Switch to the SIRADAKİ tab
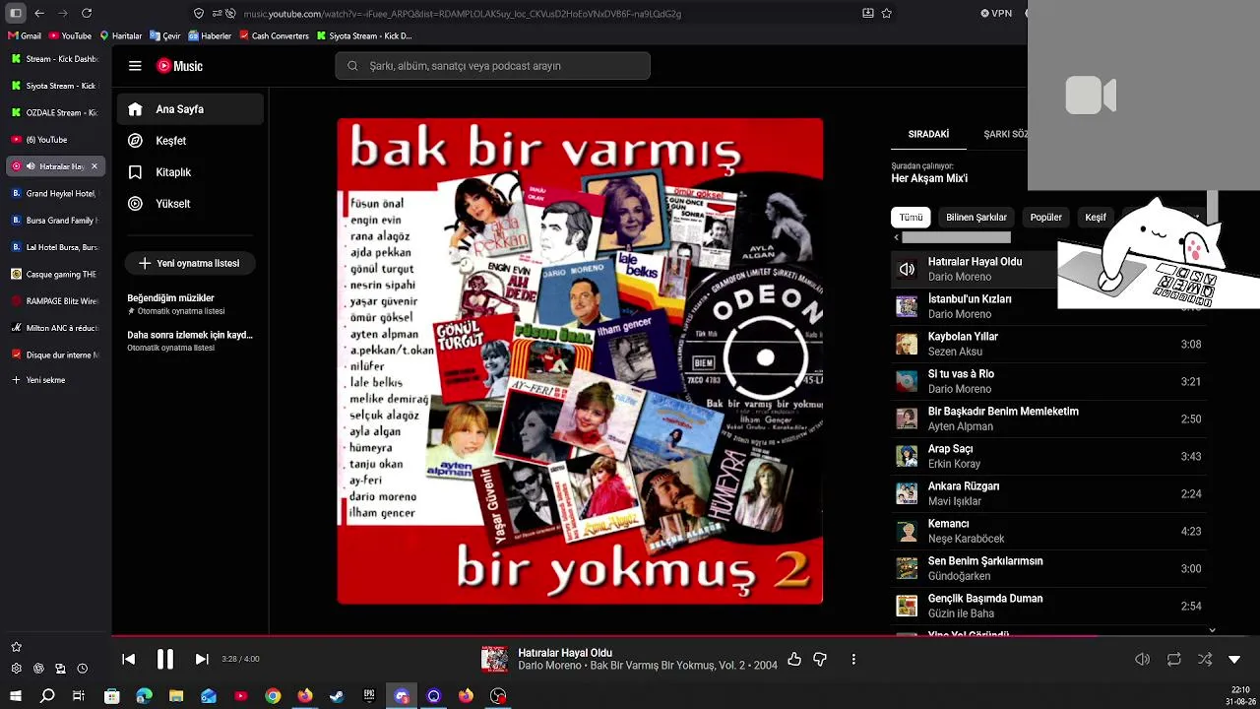The width and height of the screenshot is (1260, 709). point(928,134)
